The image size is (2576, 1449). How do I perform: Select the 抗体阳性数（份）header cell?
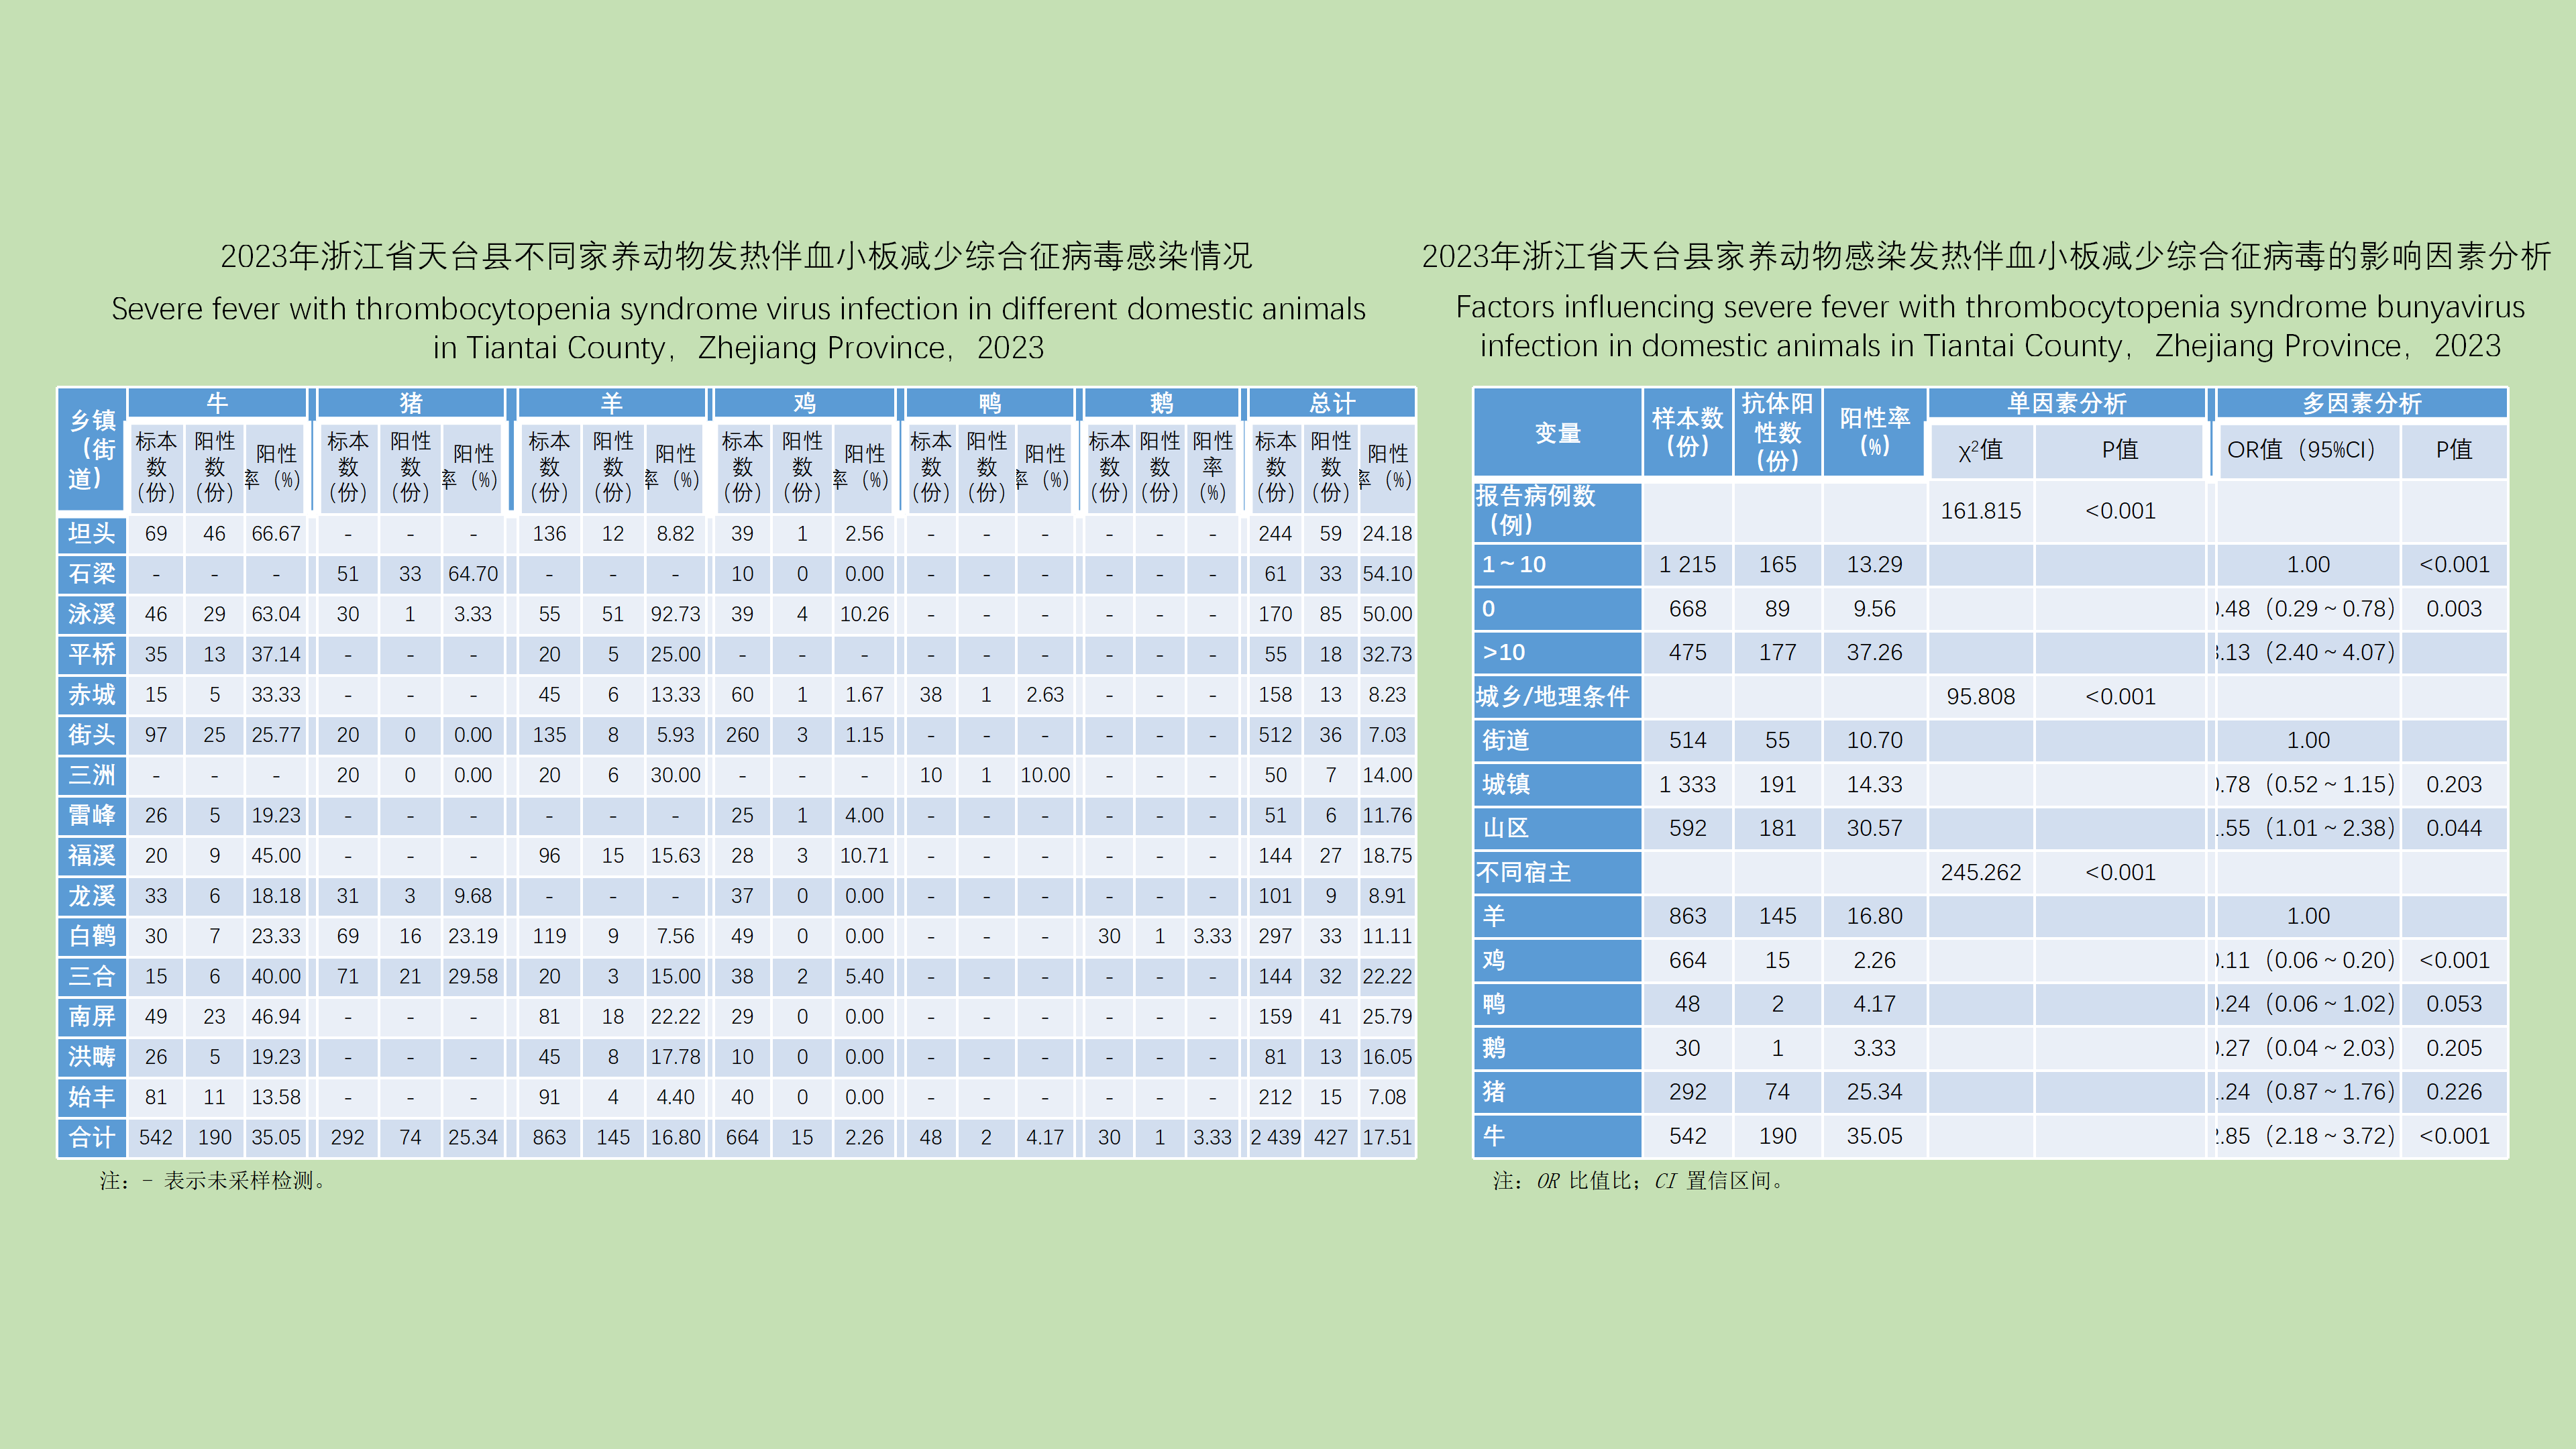click(1777, 432)
